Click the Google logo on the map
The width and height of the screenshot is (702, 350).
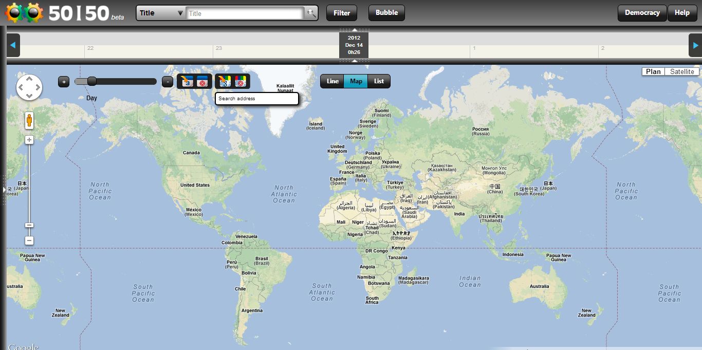23,347
